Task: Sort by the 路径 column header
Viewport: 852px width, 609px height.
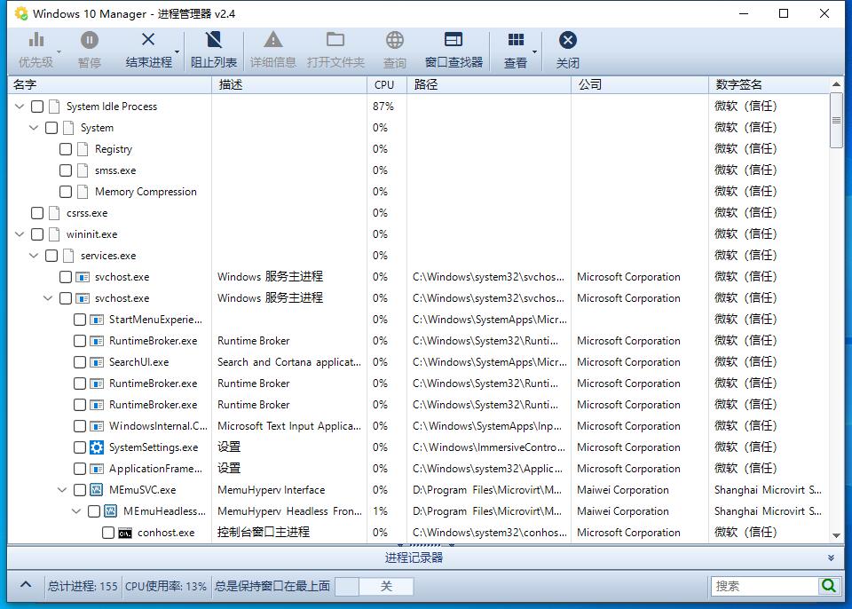Action: pyautogui.click(x=489, y=85)
